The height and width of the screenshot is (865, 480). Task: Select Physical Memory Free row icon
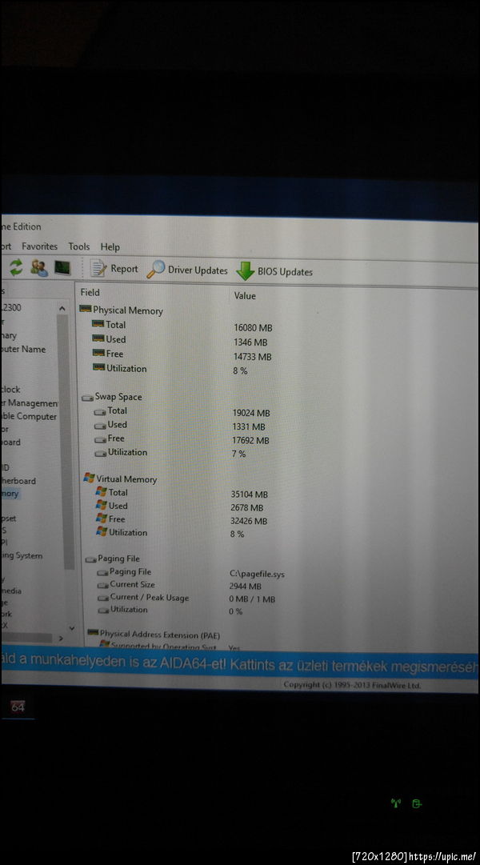coord(98,353)
